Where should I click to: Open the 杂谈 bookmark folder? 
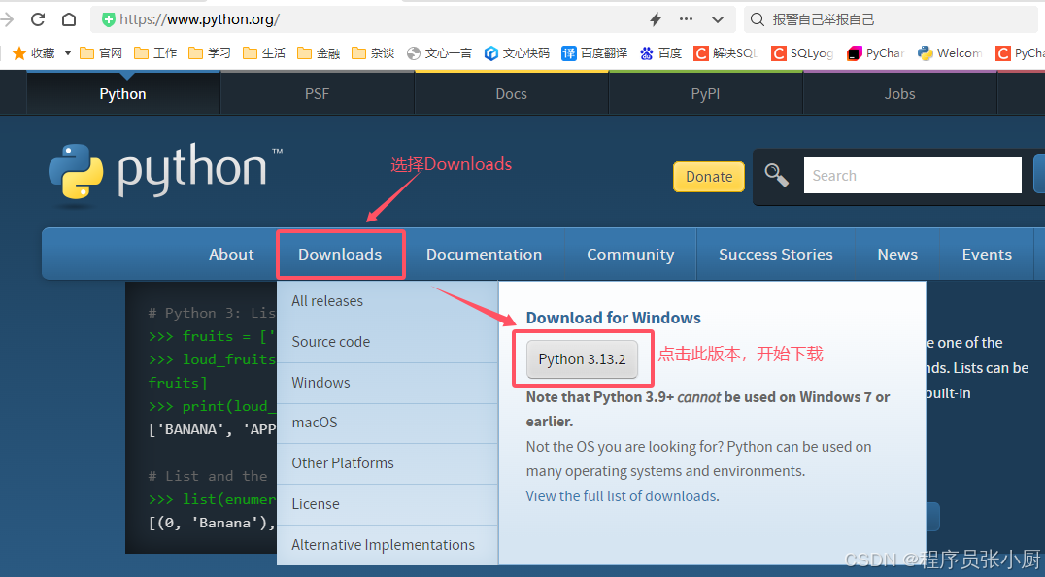tap(373, 52)
